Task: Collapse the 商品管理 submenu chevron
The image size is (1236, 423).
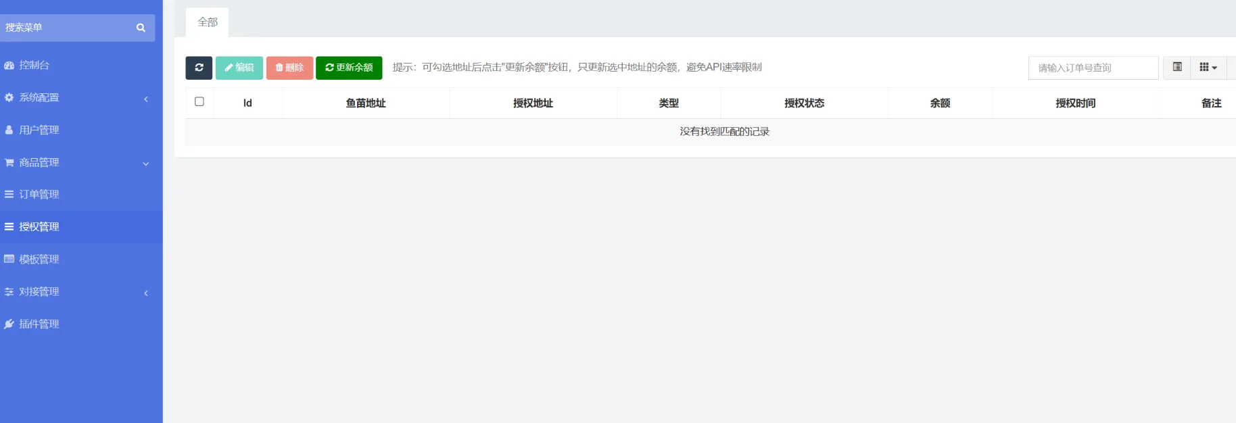Action: [x=145, y=164]
